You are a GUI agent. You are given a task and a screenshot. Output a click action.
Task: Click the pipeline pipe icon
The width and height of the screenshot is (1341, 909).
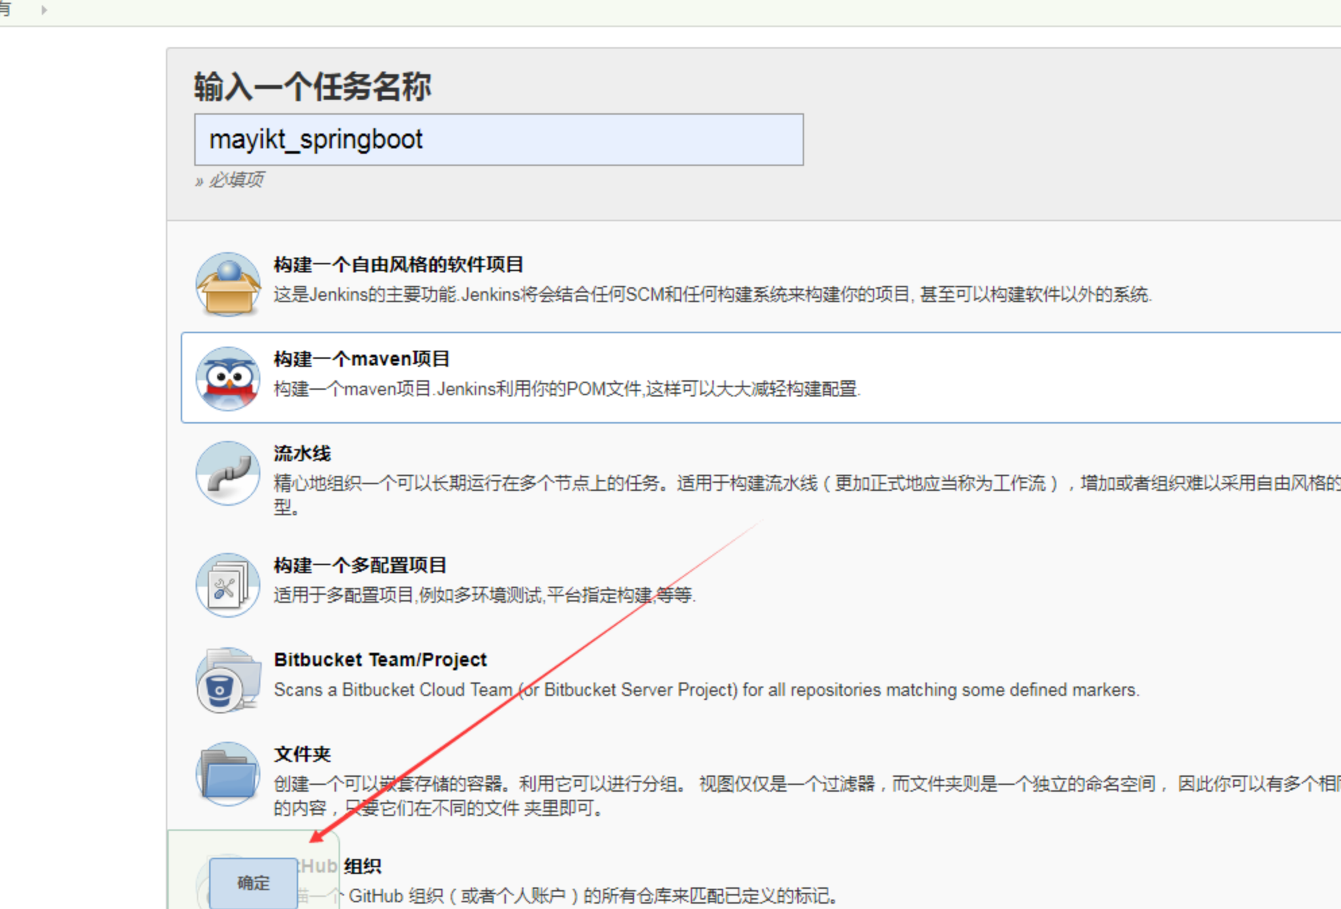pos(228,473)
